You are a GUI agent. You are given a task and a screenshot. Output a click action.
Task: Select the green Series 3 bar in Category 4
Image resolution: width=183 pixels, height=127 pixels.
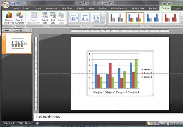[136, 74]
